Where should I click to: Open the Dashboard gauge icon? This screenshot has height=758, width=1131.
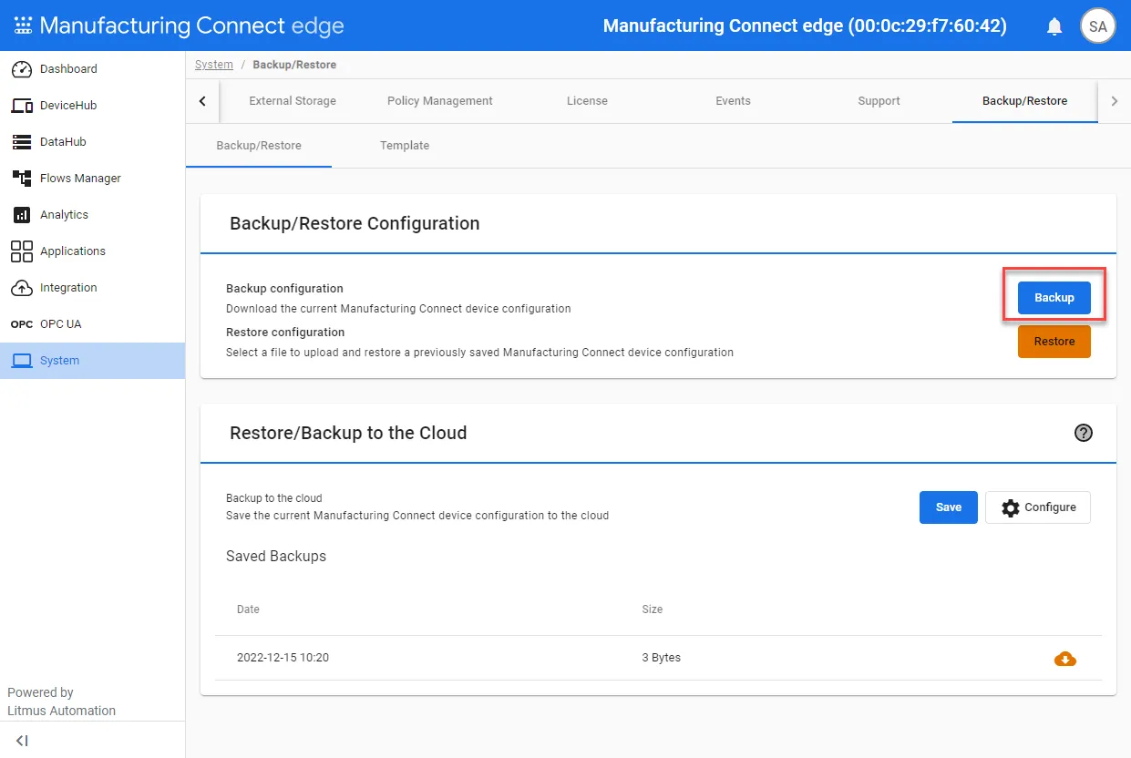(22, 69)
